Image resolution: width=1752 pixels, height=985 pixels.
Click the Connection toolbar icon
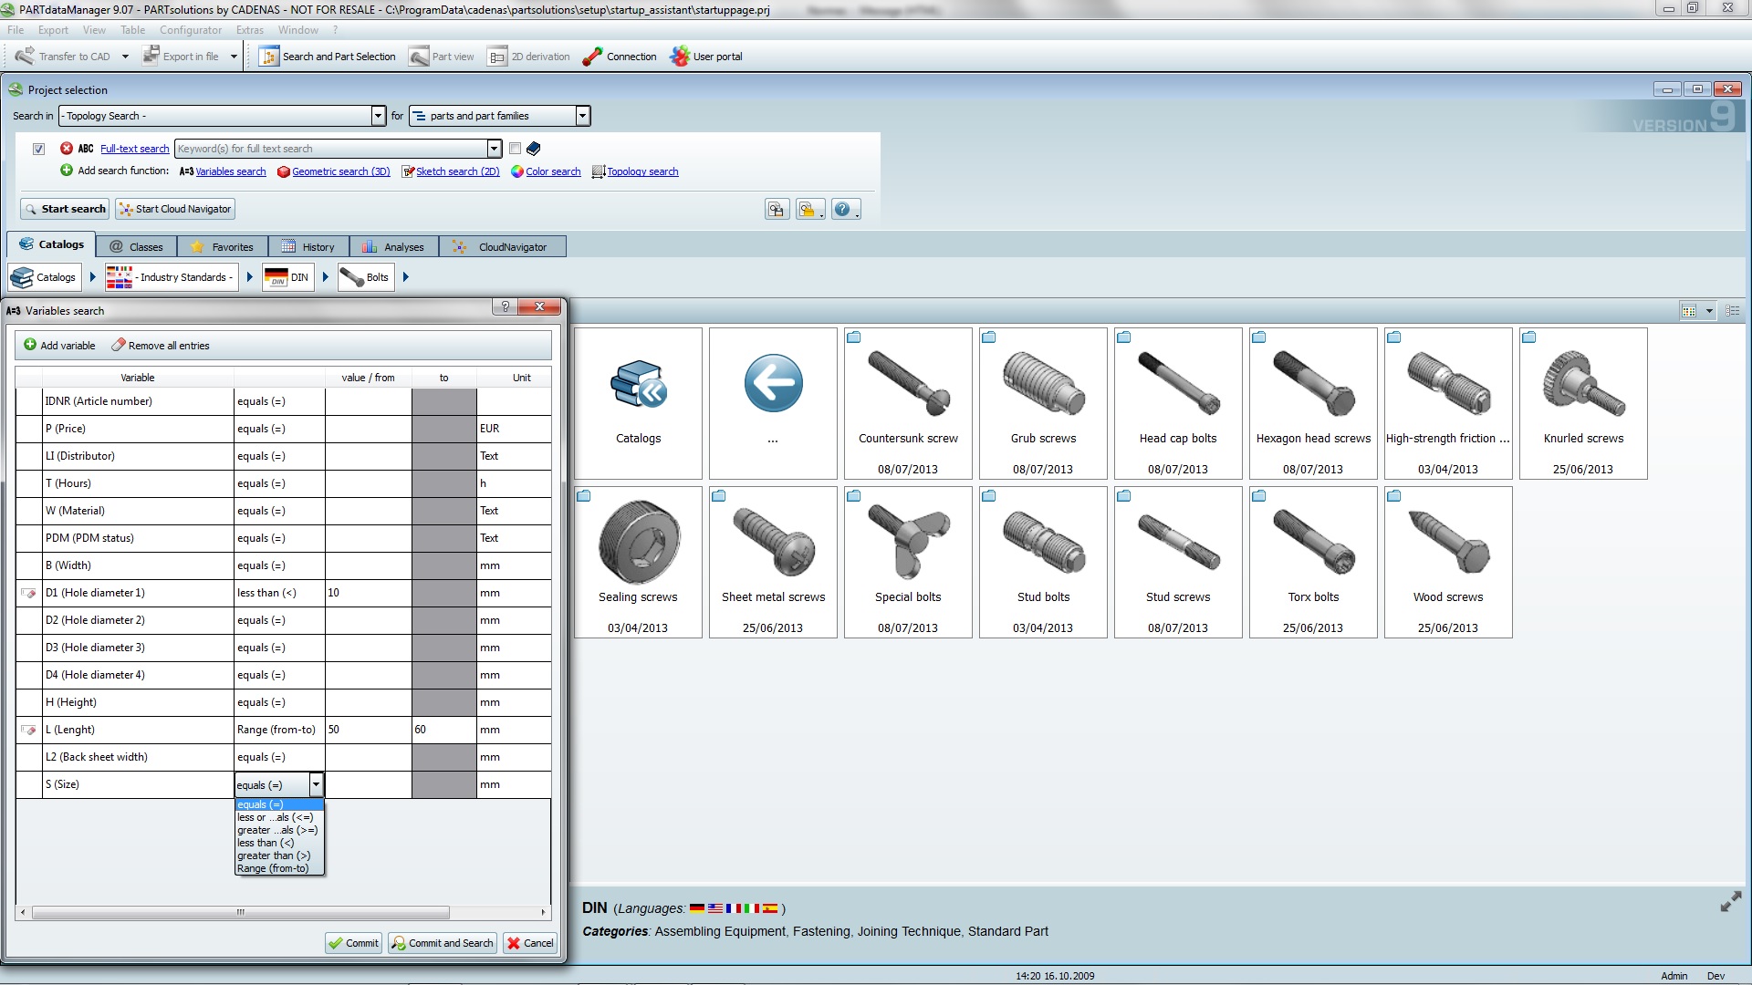pos(593,57)
